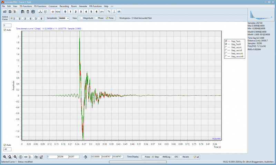The image size is (276, 165).
Task: Click the save disk icon
Action: [10, 12]
